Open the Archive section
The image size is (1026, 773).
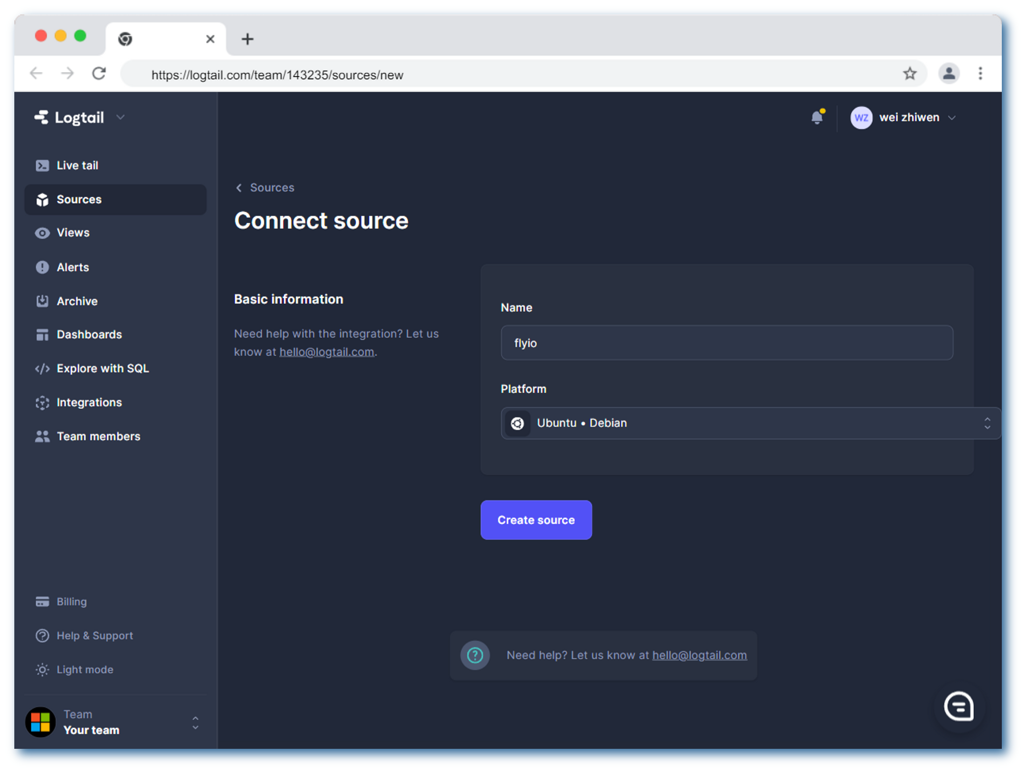point(115,301)
